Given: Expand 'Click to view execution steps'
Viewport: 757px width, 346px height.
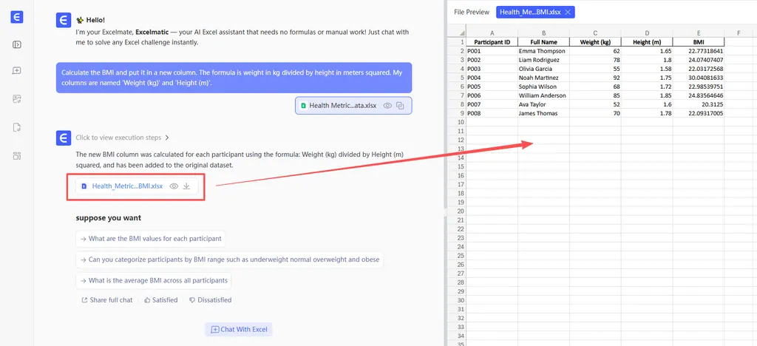Looking at the screenshot, I should coord(123,138).
